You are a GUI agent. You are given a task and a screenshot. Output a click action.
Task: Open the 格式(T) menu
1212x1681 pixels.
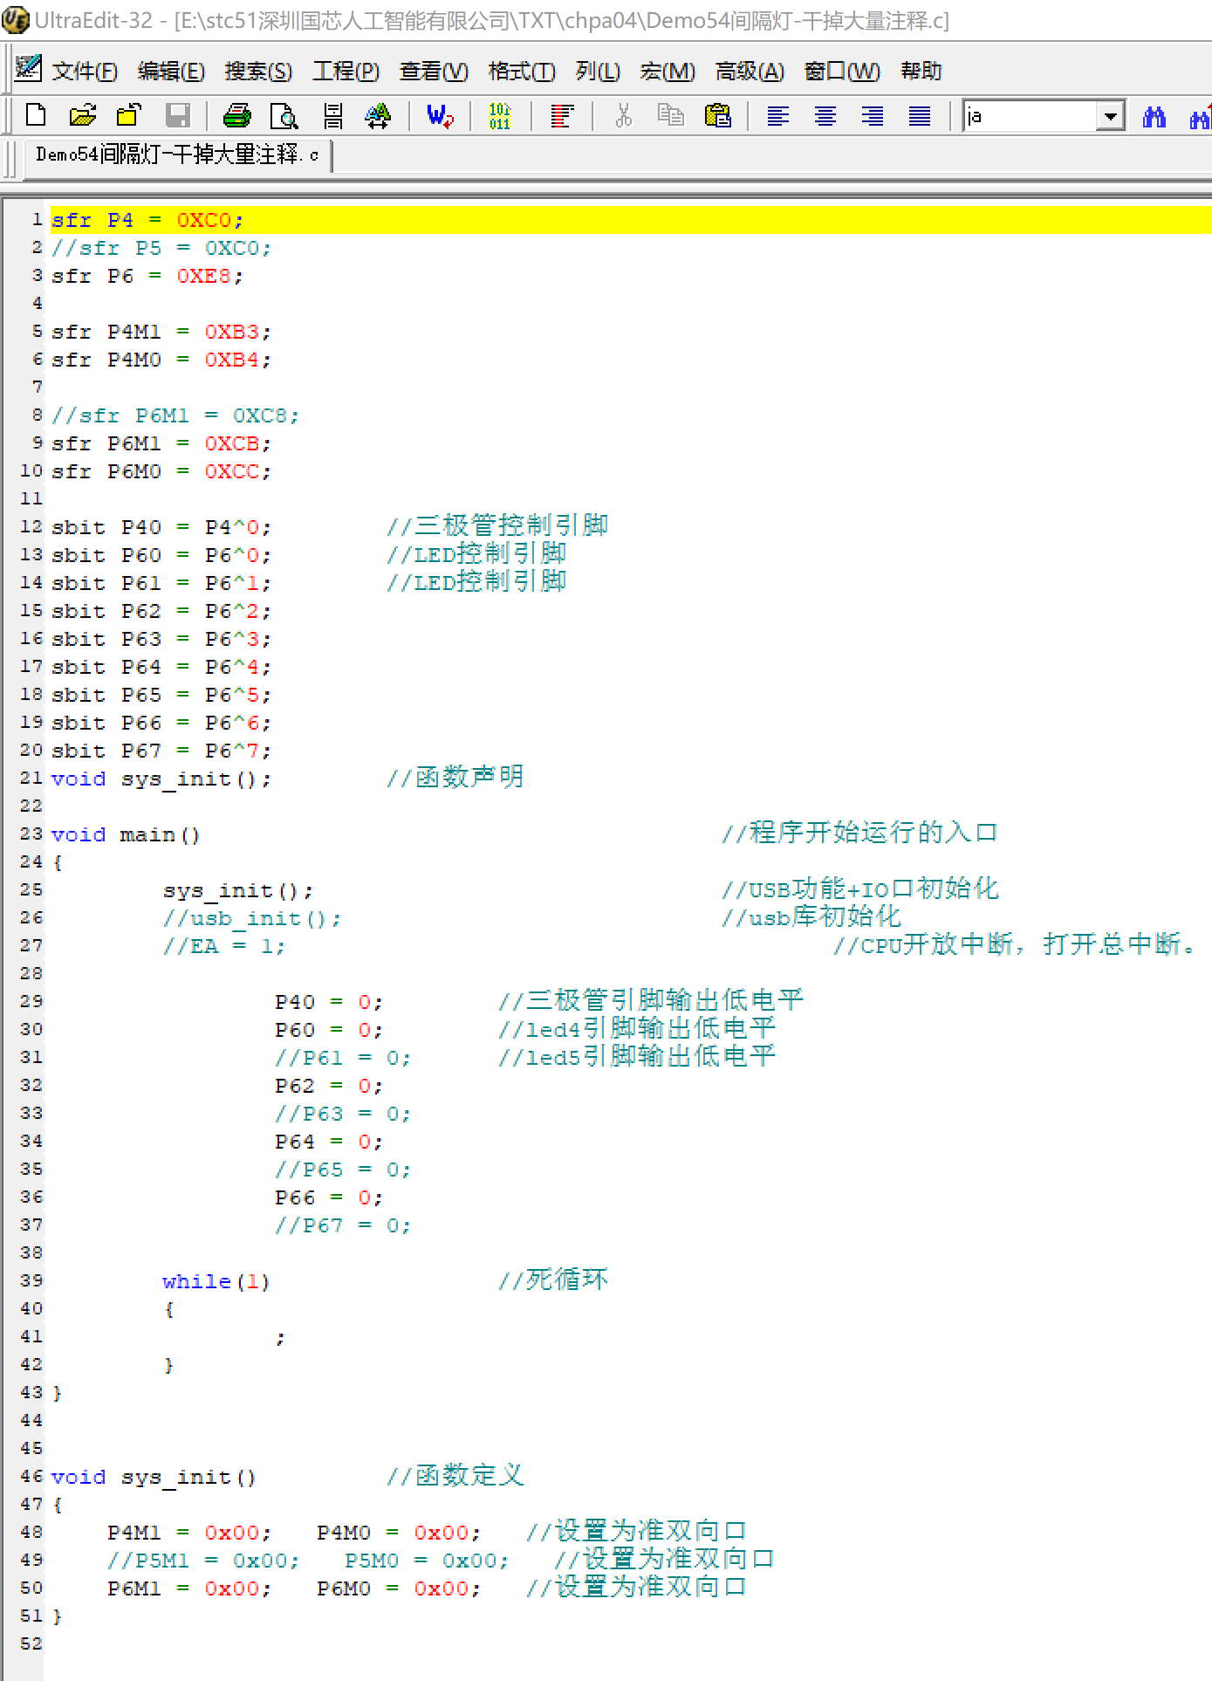[522, 71]
